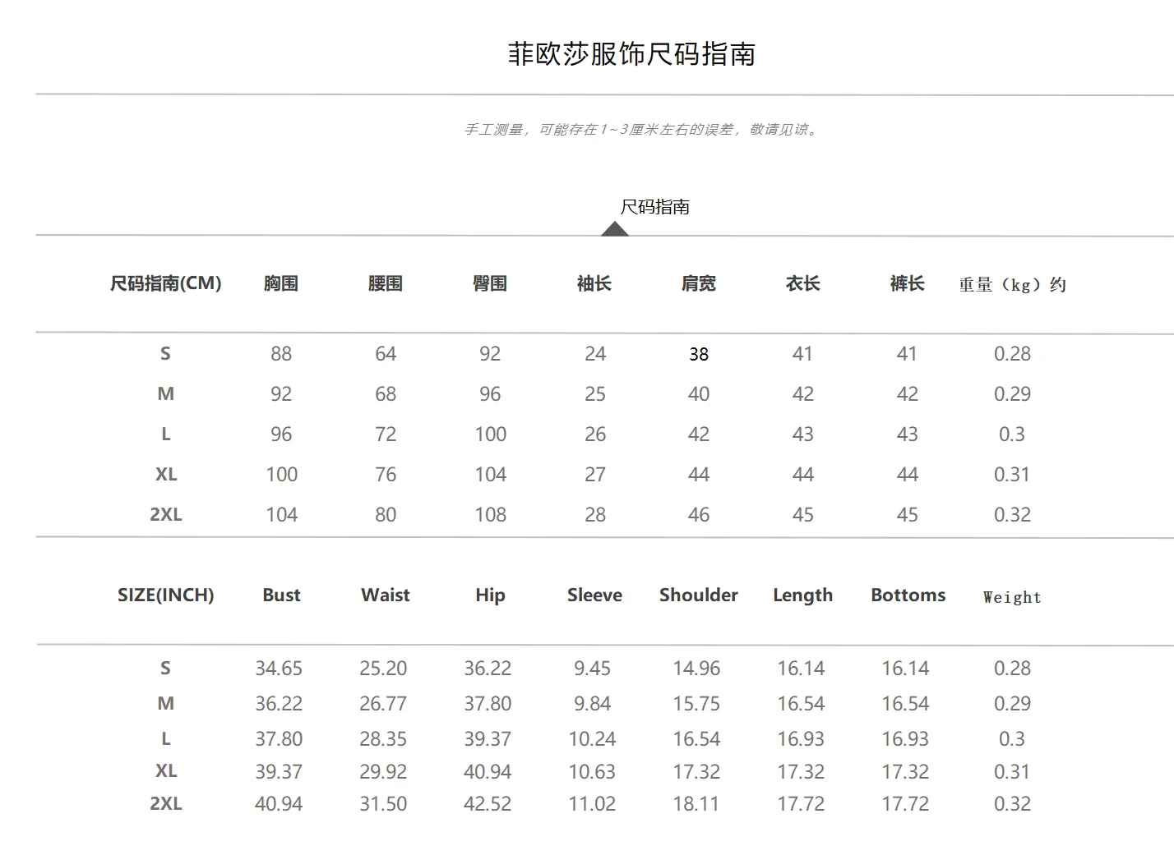Click the Waist value 29.92 for size XL
The height and width of the screenshot is (855, 1174).
(383, 772)
